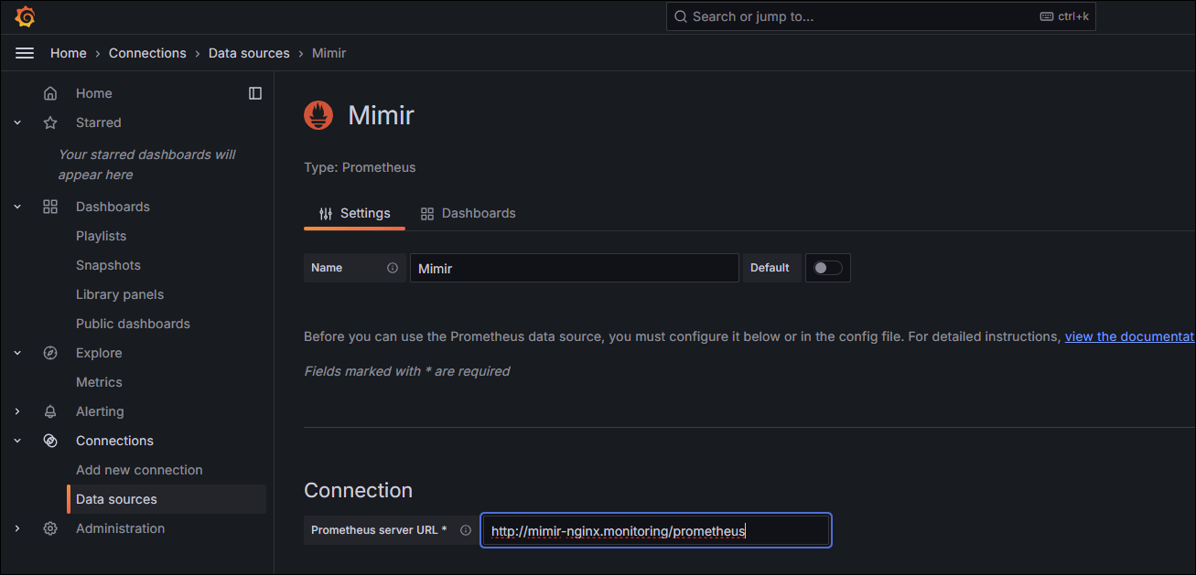Expand the Administration section chevron
Screen dimensions: 1196x575
click(x=17, y=528)
